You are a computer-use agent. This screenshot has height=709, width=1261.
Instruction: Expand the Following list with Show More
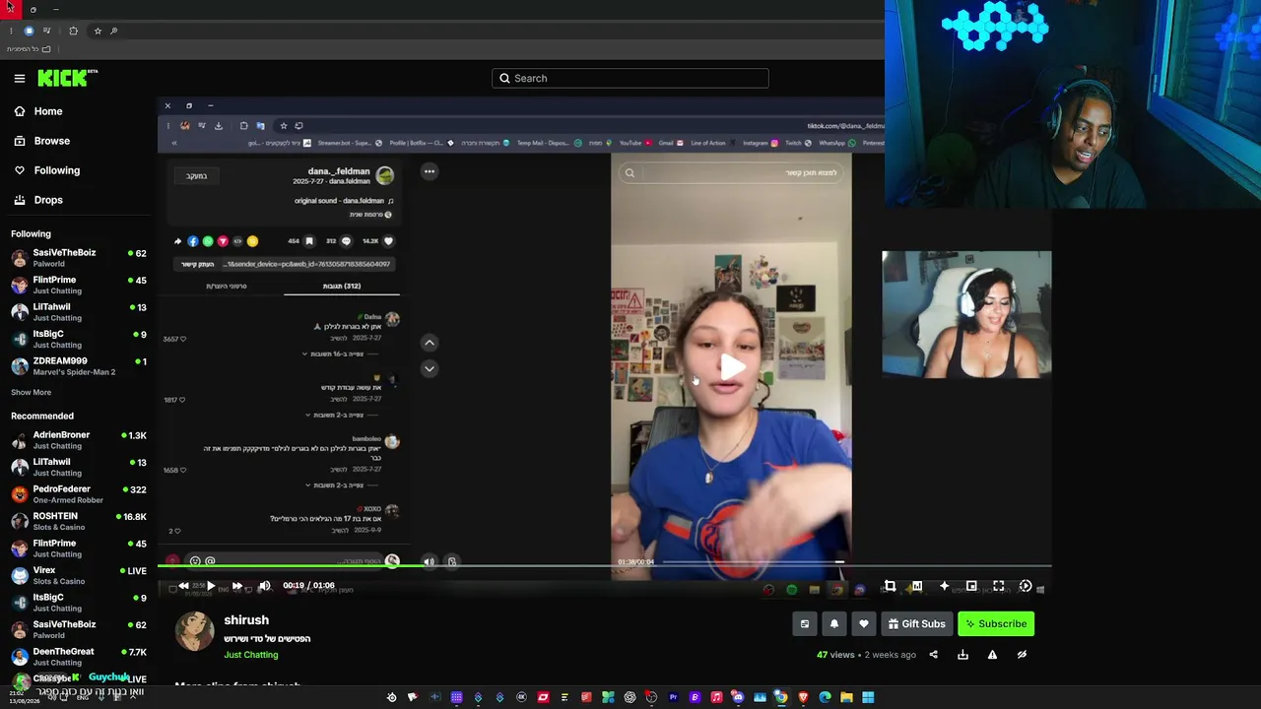31,392
